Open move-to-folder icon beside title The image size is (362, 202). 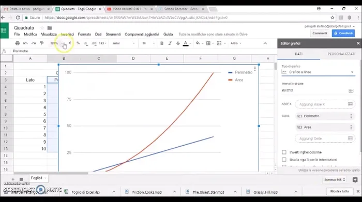click(x=50, y=28)
